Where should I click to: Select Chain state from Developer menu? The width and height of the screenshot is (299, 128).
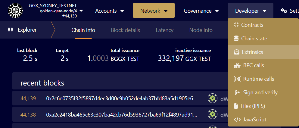(x=263, y=39)
